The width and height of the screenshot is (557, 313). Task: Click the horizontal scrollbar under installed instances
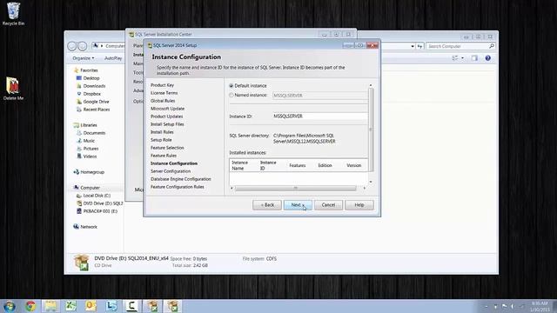296,188
